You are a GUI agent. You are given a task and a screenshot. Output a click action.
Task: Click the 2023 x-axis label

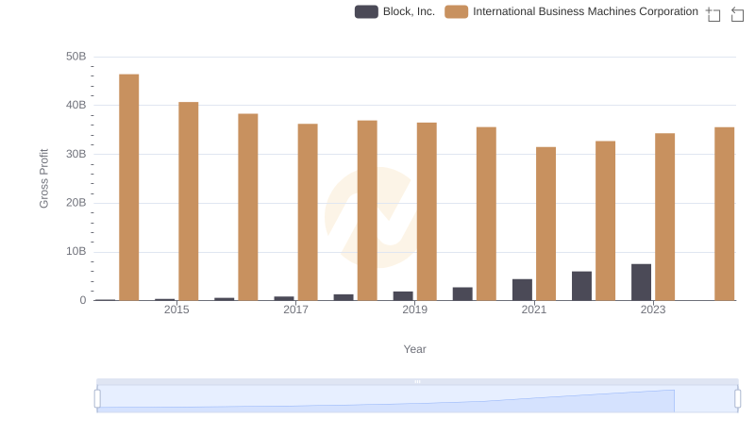coord(653,310)
